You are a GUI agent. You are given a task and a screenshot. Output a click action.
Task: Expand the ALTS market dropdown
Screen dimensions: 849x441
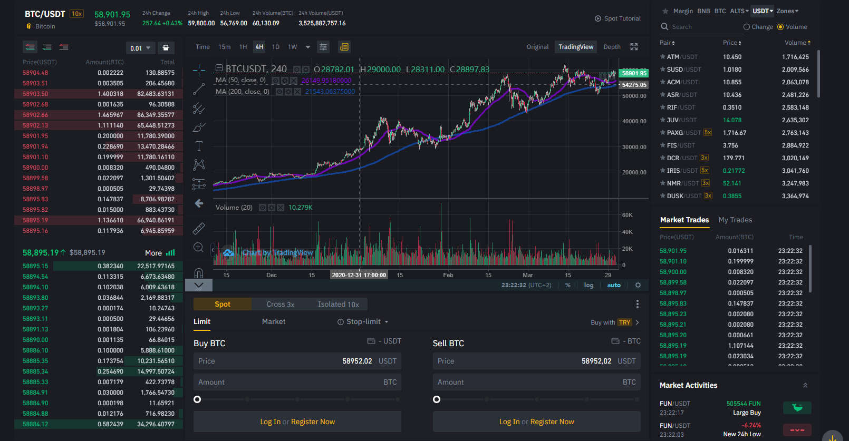pos(739,11)
